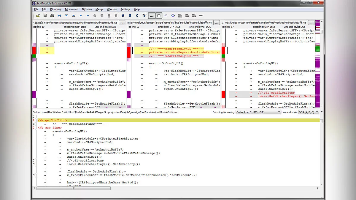Open the Diffview menu
The image size is (356, 200).
coord(87,9)
